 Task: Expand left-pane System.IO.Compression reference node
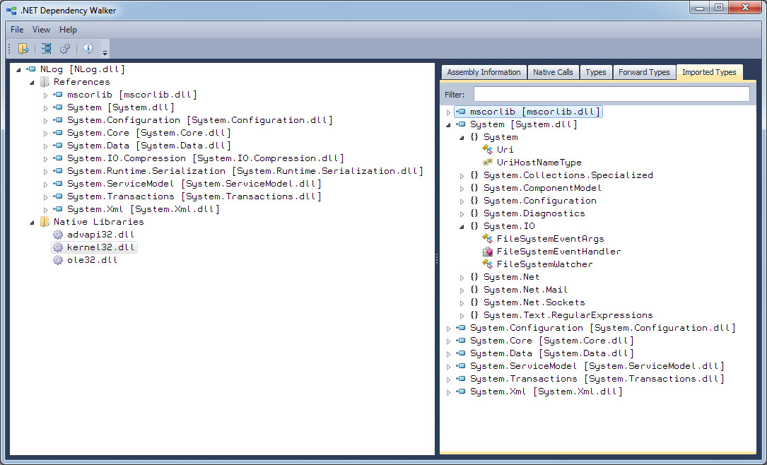[45, 158]
